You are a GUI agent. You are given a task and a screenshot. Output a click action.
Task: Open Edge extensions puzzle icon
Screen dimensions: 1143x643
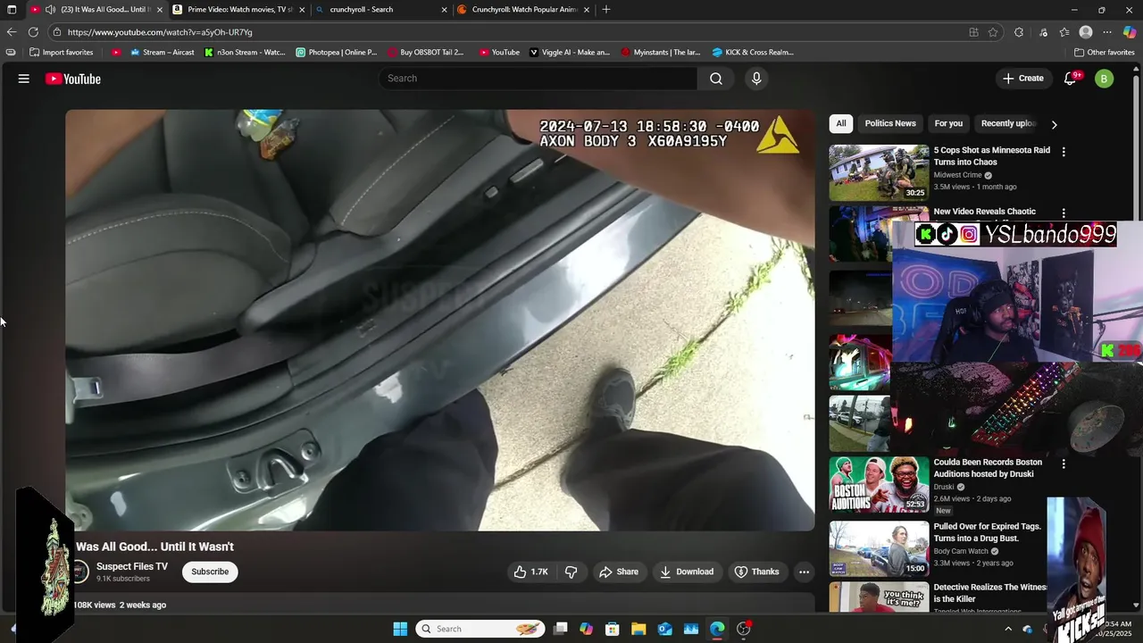(x=1019, y=32)
